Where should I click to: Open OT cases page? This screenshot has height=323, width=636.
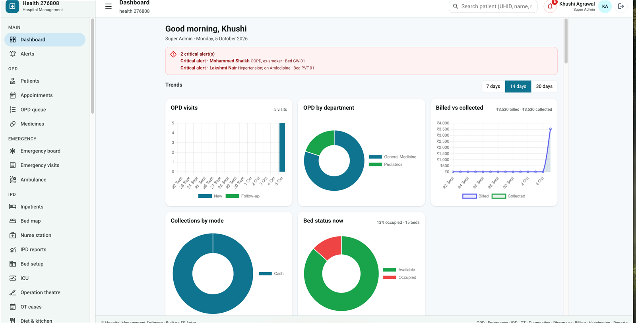tap(45, 307)
